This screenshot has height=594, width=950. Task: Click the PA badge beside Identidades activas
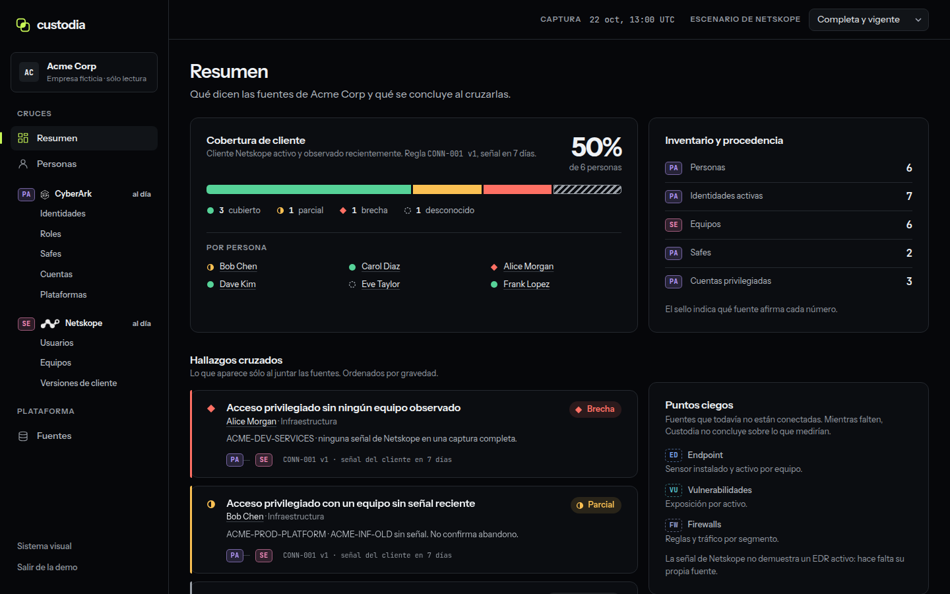click(x=674, y=196)
